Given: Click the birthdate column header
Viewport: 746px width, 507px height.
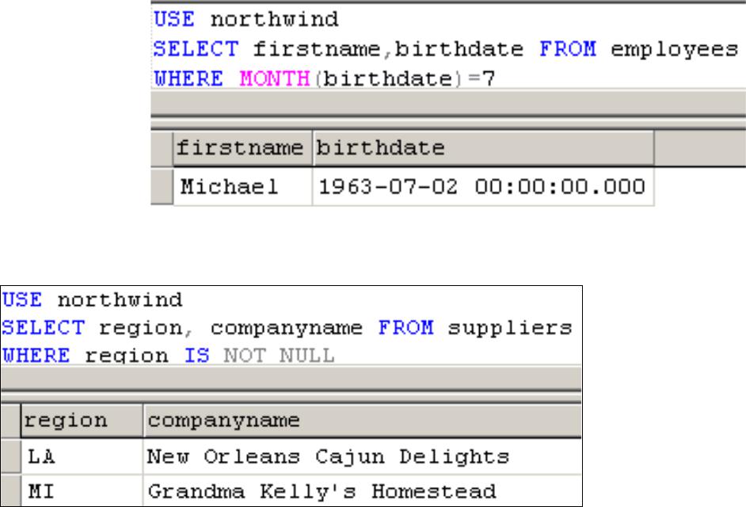Looking at the screenshot, I should click(x=483, y=148).
